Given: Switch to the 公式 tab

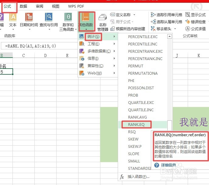Looking at the screenshot, I should point(7,6).
